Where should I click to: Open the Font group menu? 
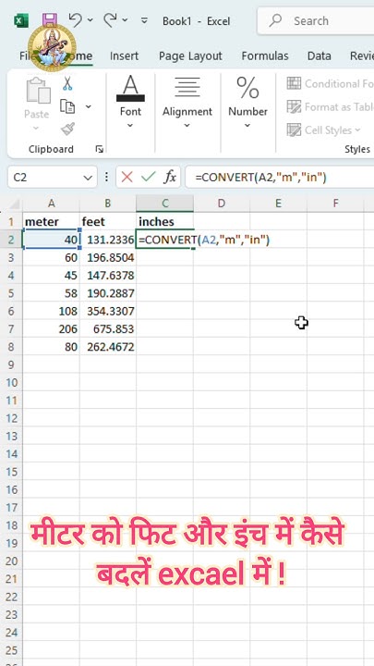click(x=130, y=102)
